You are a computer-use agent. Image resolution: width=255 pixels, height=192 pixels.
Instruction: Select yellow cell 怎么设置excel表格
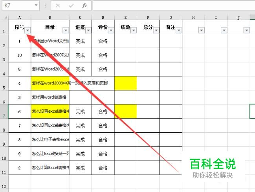50,112
